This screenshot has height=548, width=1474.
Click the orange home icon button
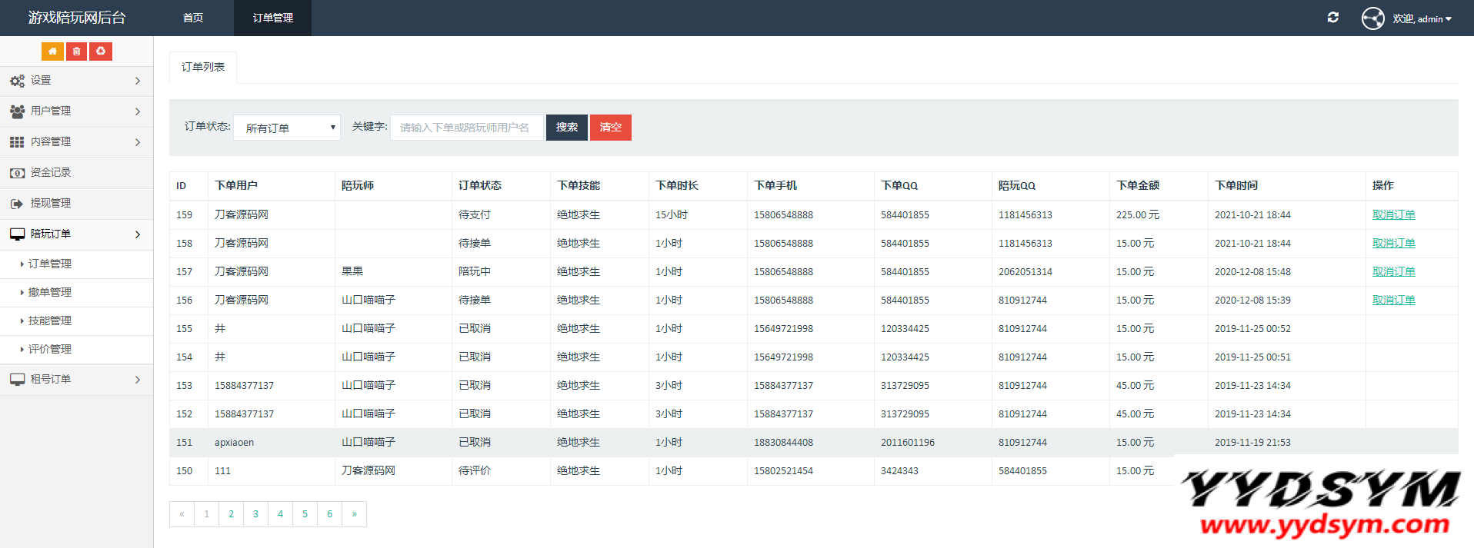click(52, 51)
